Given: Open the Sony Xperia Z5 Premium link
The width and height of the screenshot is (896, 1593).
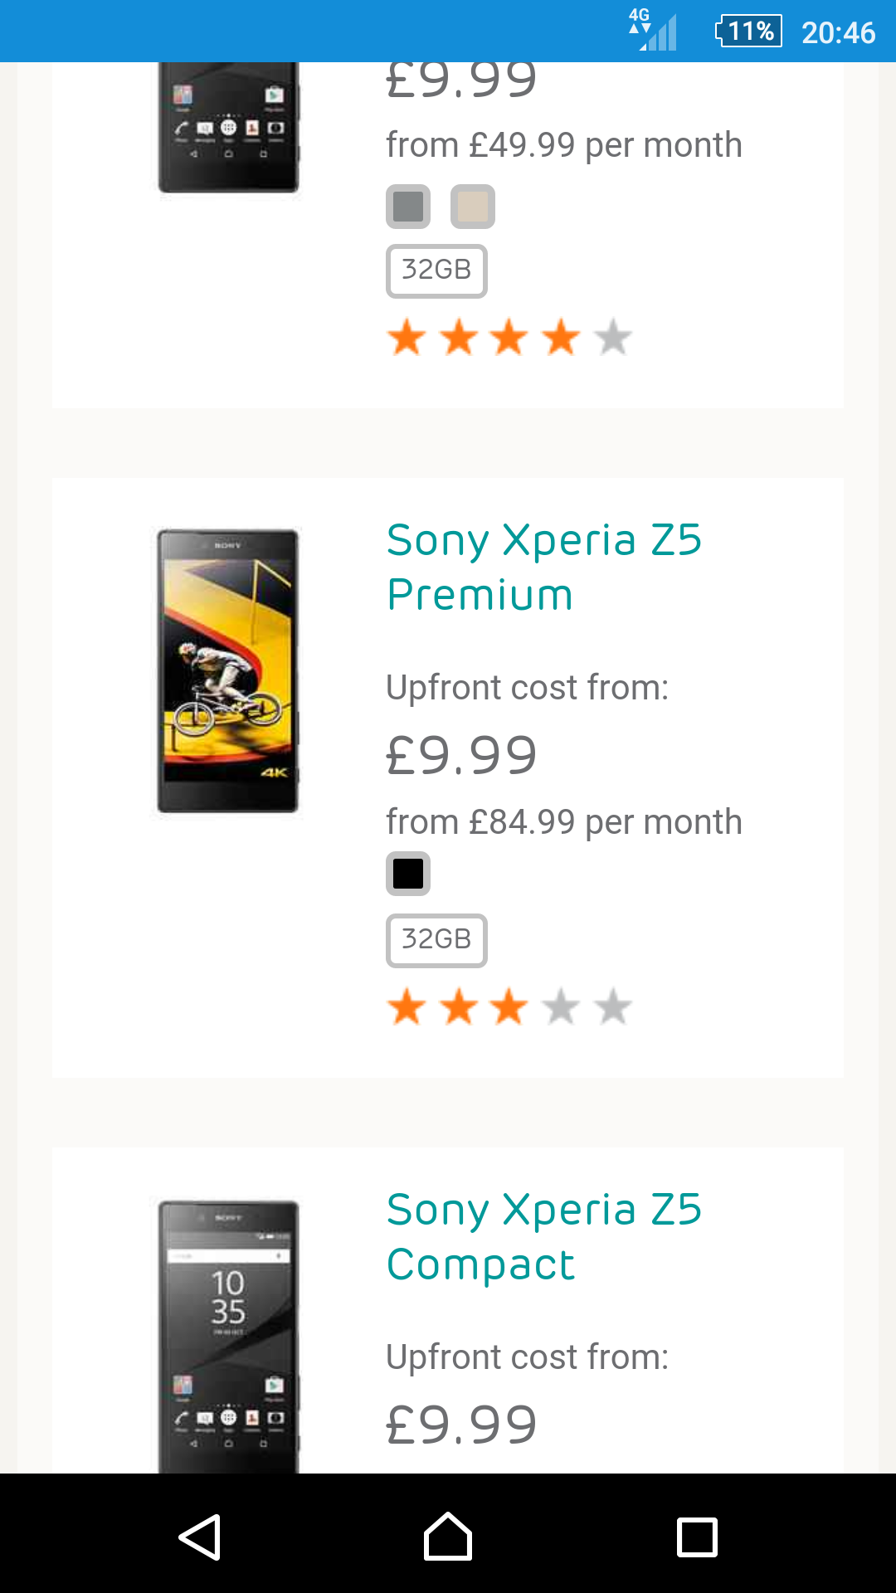Looking at the screenshot, I should [544, 568].
